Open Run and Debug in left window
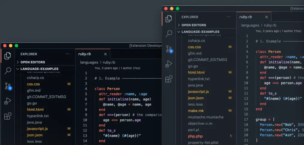 8,101
